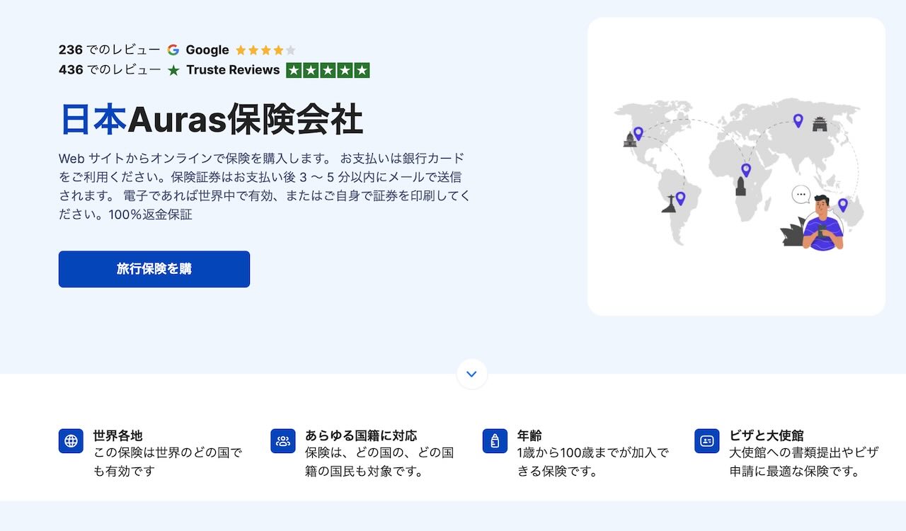Click the Truste Reviews green star icon

(x=173, y=70)
